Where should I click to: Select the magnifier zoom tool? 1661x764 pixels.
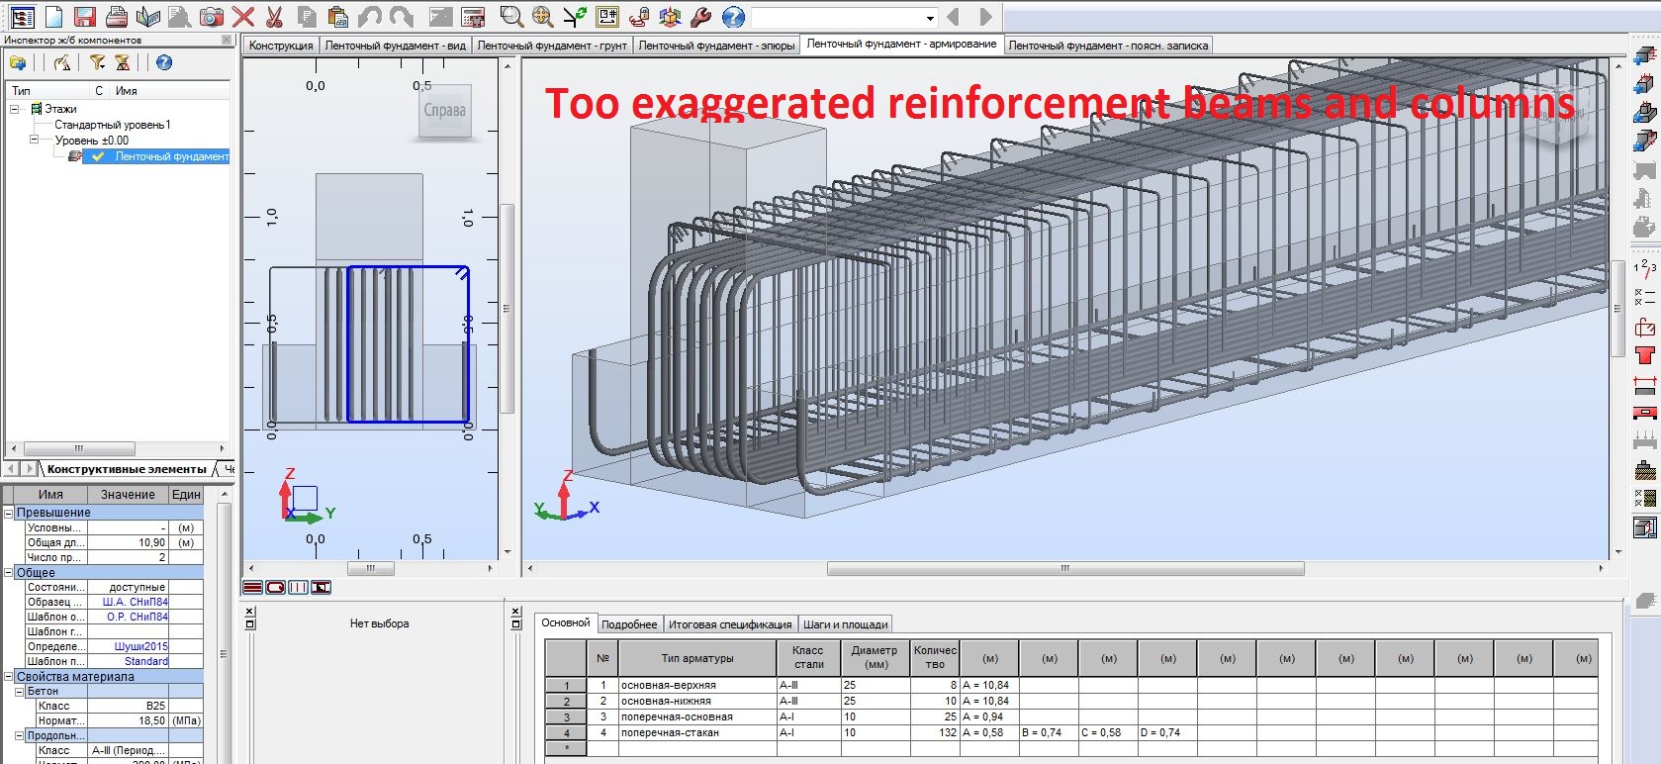(510, 17)
